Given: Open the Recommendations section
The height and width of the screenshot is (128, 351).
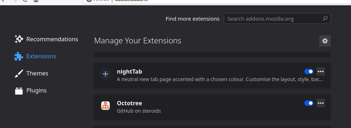Looking at the screenshot, I should [46, 39].
